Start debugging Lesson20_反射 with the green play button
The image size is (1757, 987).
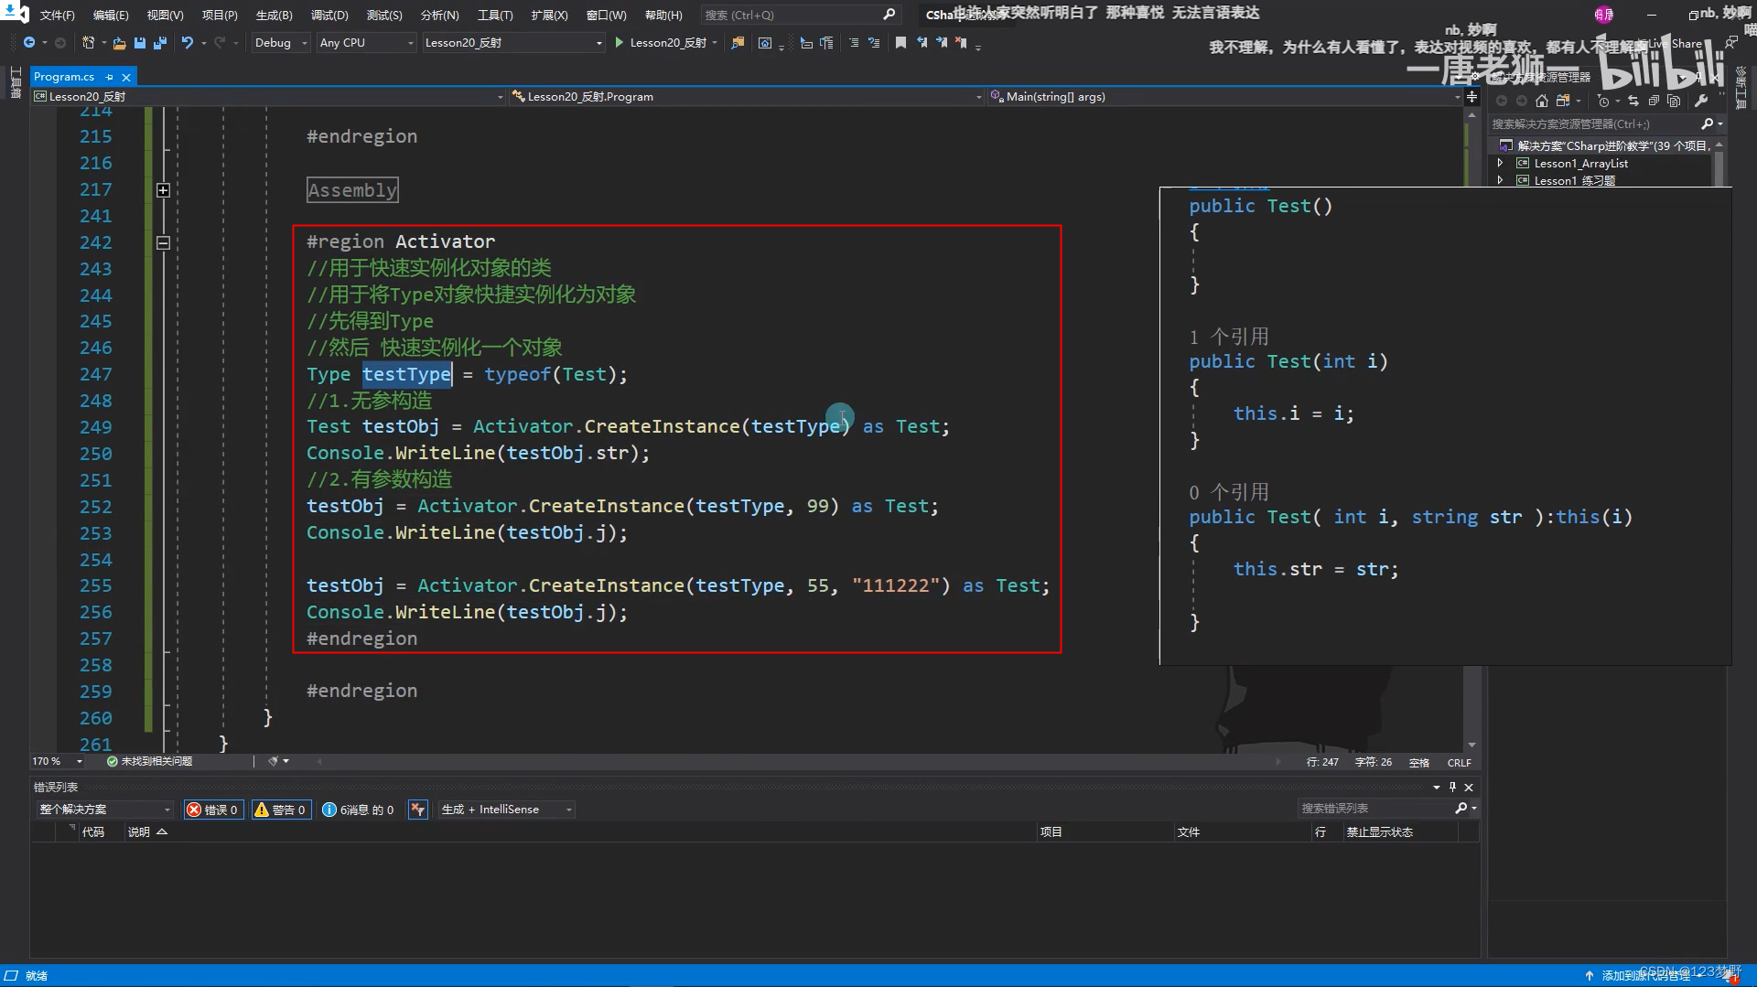pos(620,43)
